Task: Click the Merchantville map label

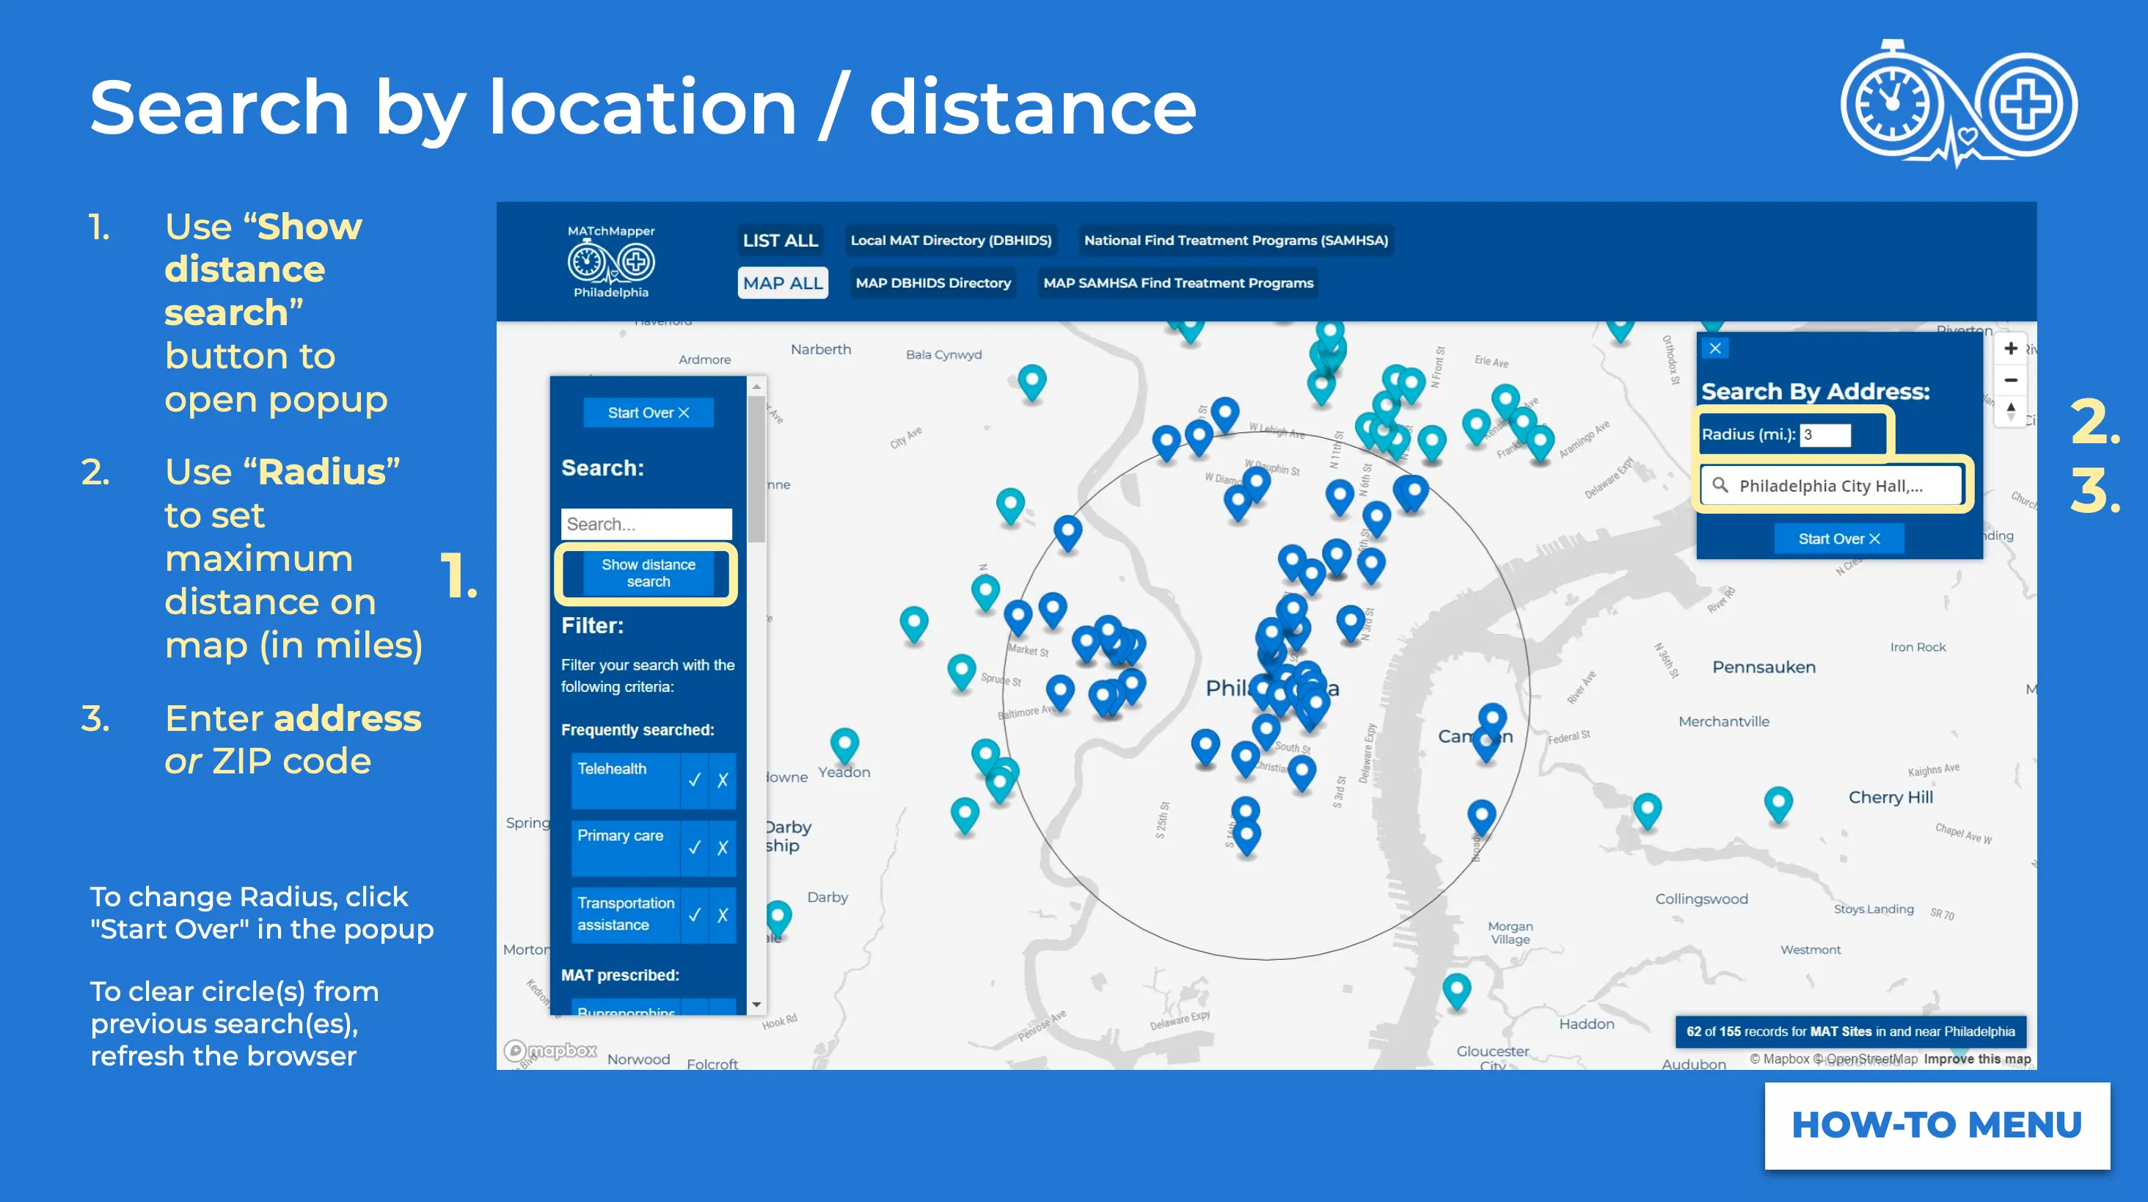Action: click(x=1723, y=721)
